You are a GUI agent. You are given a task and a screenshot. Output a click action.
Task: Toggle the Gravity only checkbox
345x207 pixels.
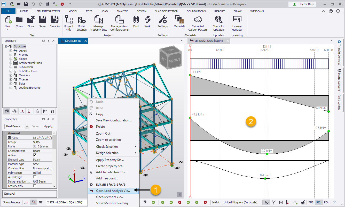coord(35,186)
